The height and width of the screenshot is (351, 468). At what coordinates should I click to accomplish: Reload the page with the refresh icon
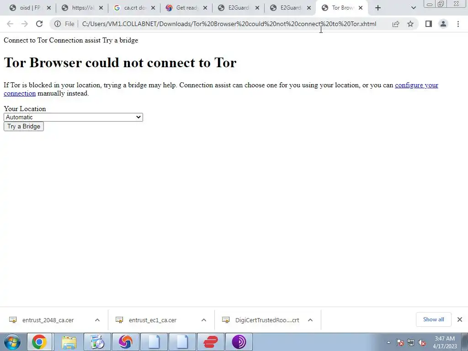point(39,24)
